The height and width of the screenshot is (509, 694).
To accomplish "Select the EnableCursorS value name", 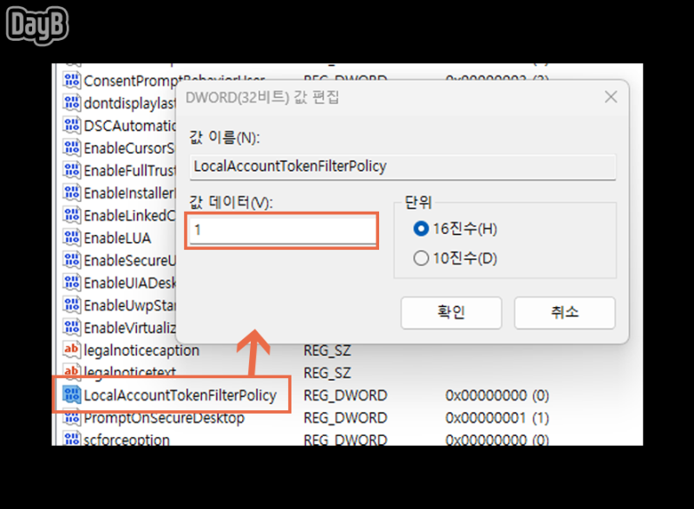I will click(x=129, y=148).
